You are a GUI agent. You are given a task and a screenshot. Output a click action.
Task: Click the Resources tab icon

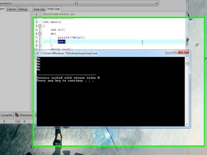pos(17,115)
